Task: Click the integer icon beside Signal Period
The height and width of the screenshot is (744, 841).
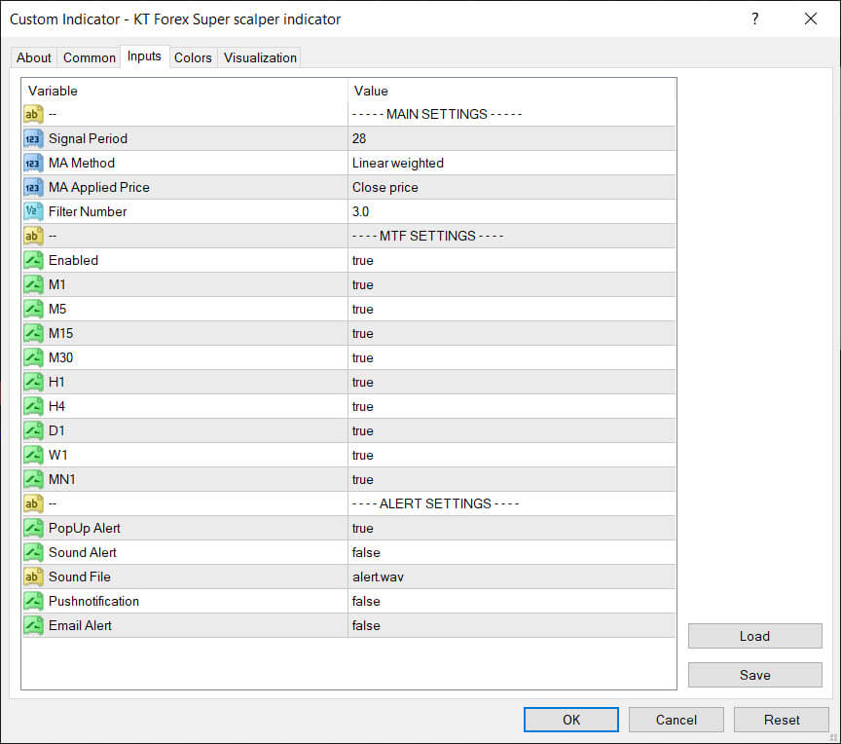Action: coord(33,139)
